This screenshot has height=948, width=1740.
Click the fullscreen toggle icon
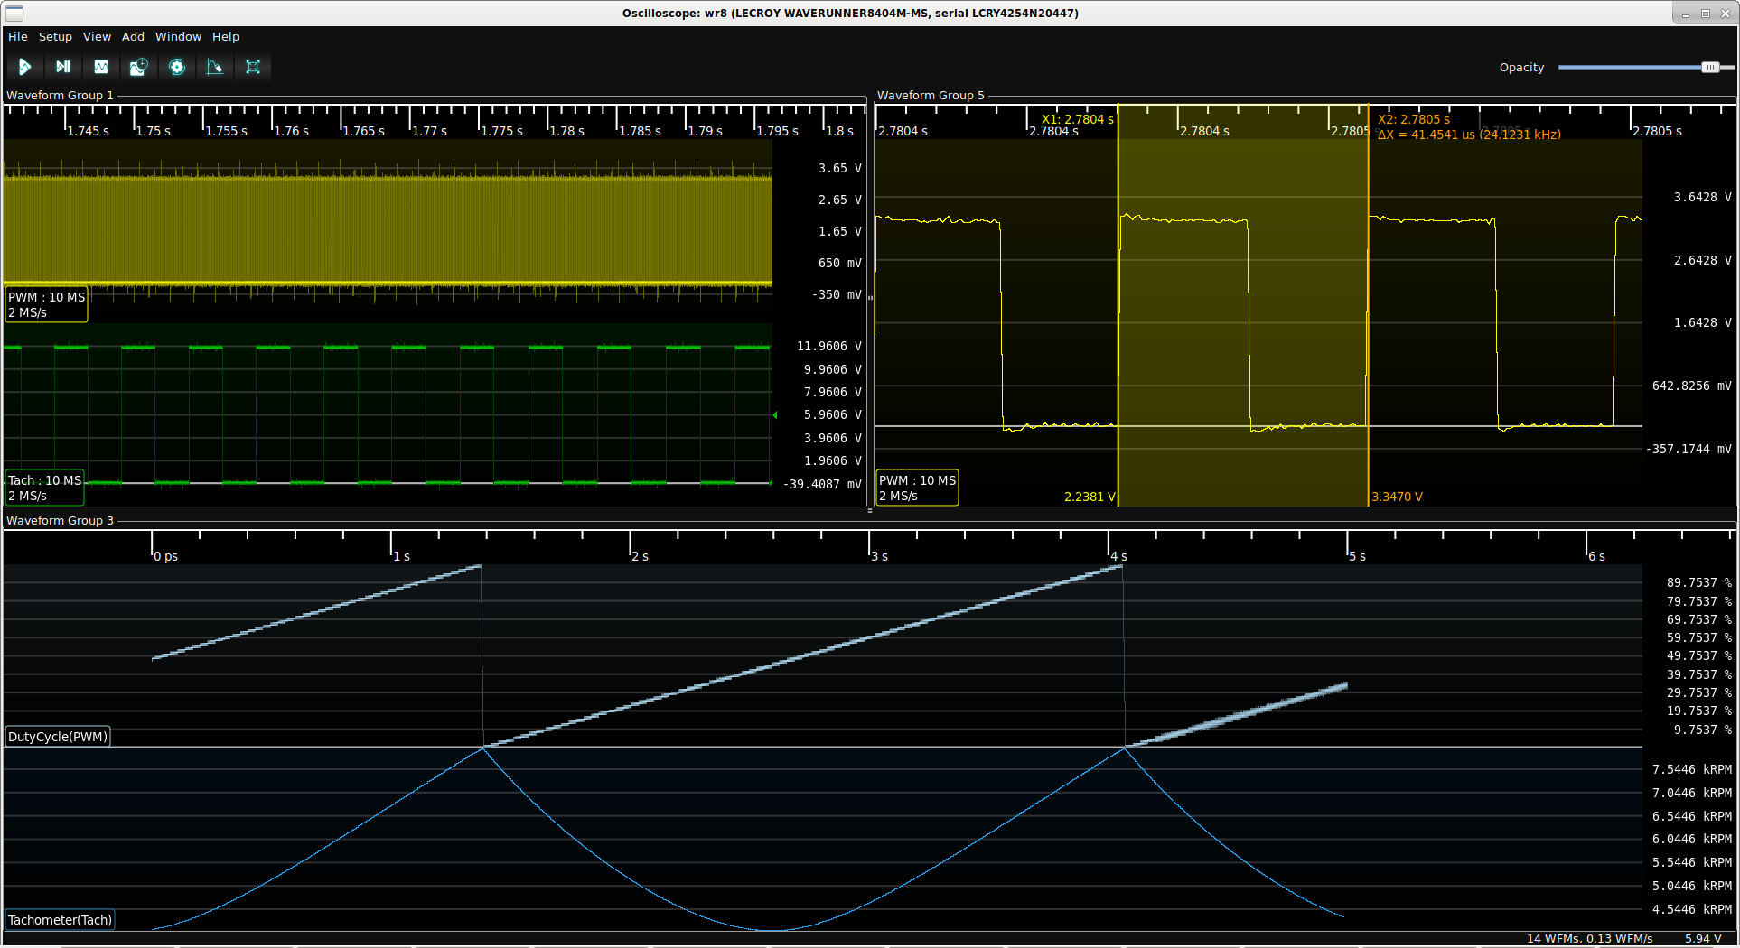click(253, 67)
